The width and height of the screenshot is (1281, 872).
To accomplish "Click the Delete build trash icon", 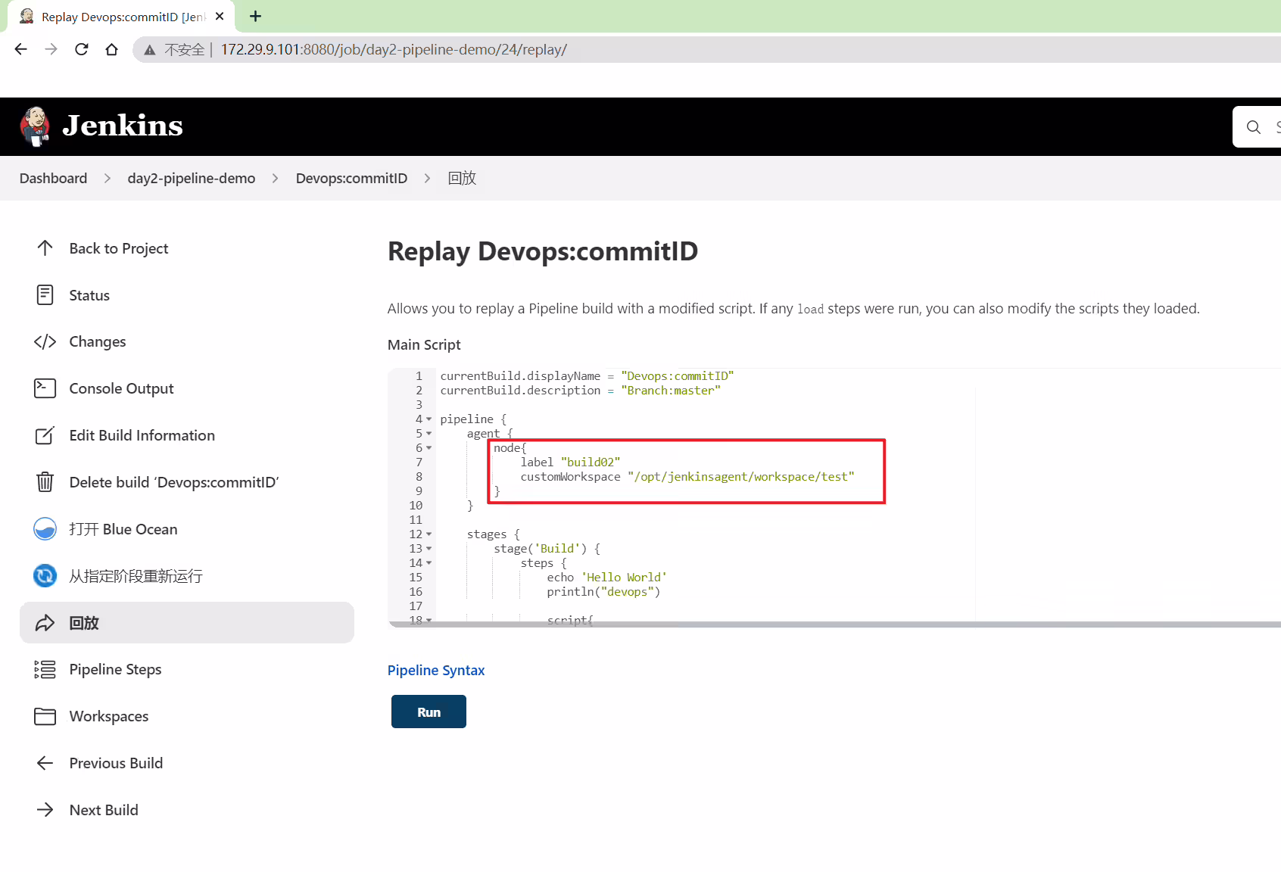I will (x=45, y=482).
